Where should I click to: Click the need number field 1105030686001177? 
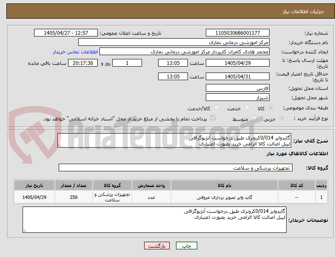click(237, 33)
